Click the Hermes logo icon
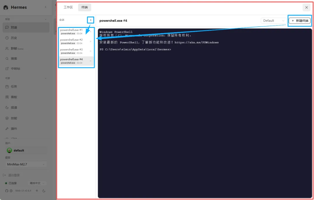Image resolution: width=314 pixels, height=200 pixels. click(6, 7)
